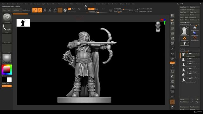Enable Sculptris Pro mode icon

[65, 10]
